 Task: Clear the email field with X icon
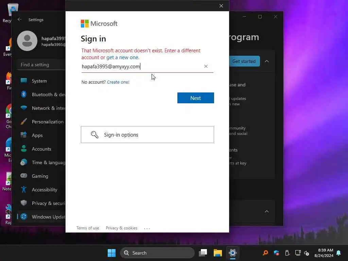pos(206,66)
